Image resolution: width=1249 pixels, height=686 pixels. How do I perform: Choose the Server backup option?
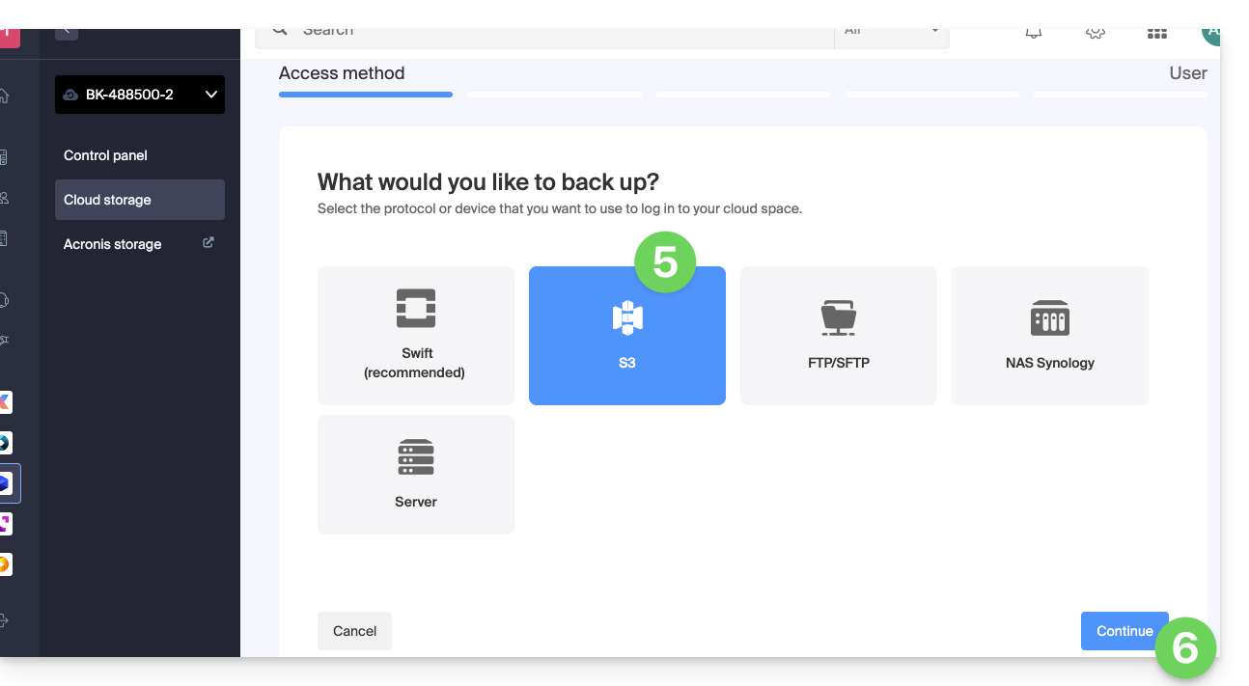415,474
